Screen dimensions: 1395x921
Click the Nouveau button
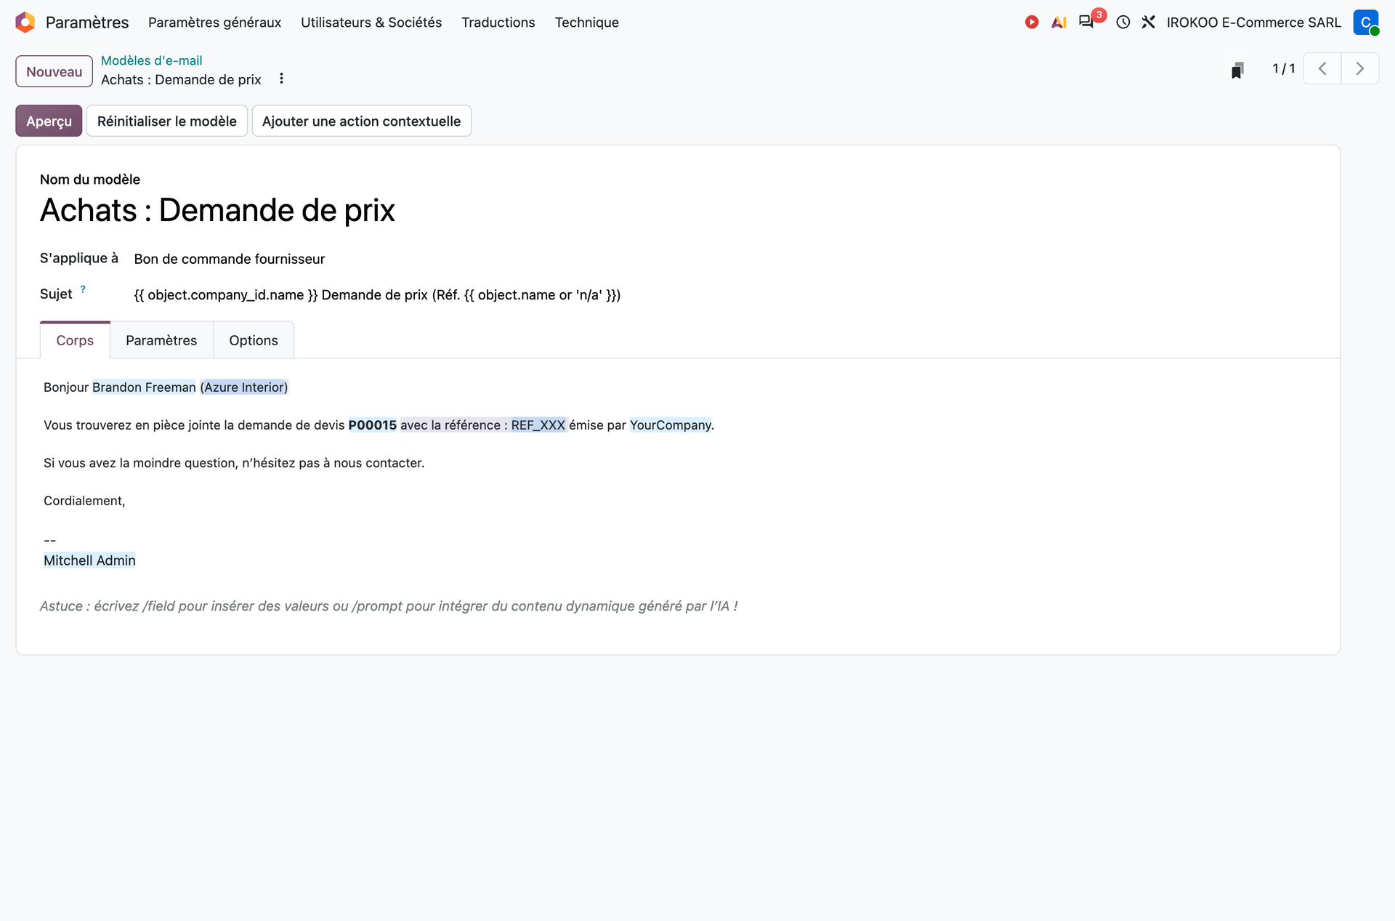pyautogui.click(x=54, y=71)
